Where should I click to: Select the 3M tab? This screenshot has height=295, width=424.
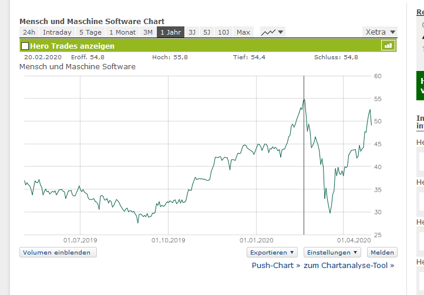coord(148,32)
